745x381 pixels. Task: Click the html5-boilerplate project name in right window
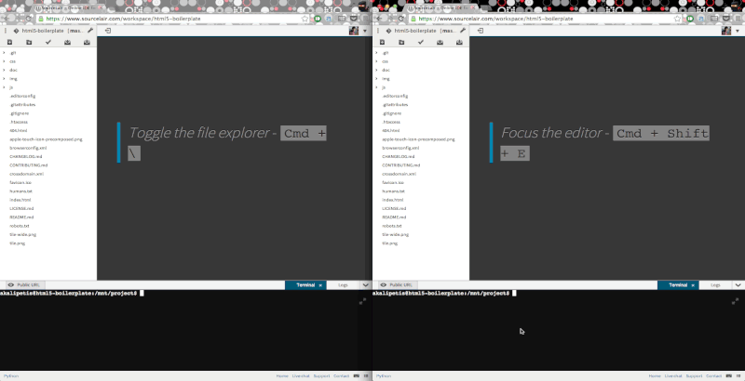pos(415,31)
